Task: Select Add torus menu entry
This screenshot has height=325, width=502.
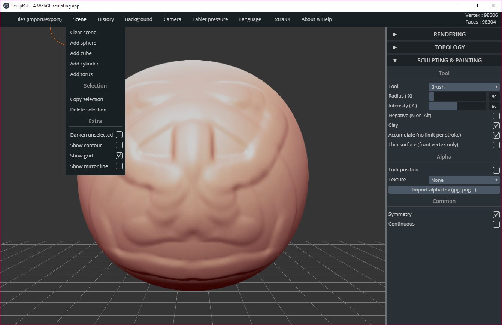Action: 81,74
